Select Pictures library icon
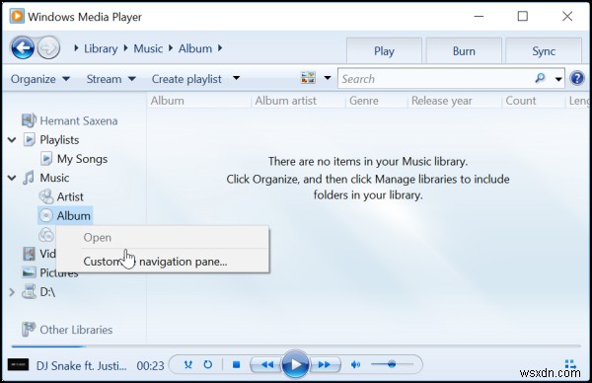 point(29,272)
